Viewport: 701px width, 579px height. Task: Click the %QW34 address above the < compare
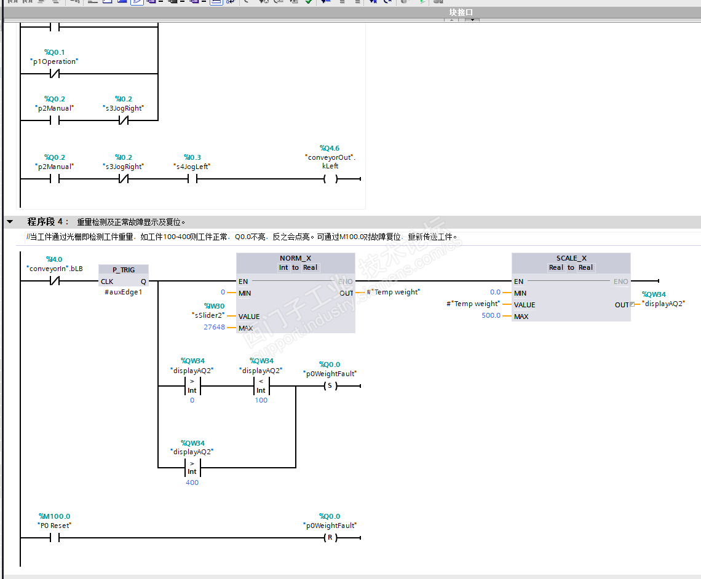tap(261, 361)
